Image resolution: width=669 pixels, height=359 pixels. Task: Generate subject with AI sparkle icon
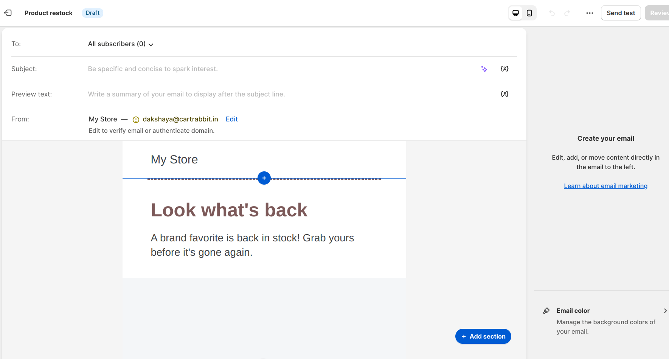[484, 69]
